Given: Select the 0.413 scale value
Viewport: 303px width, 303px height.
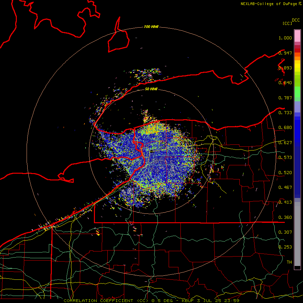Looking at the screenshot, I should pyautogui.click(x=285, y=202).
